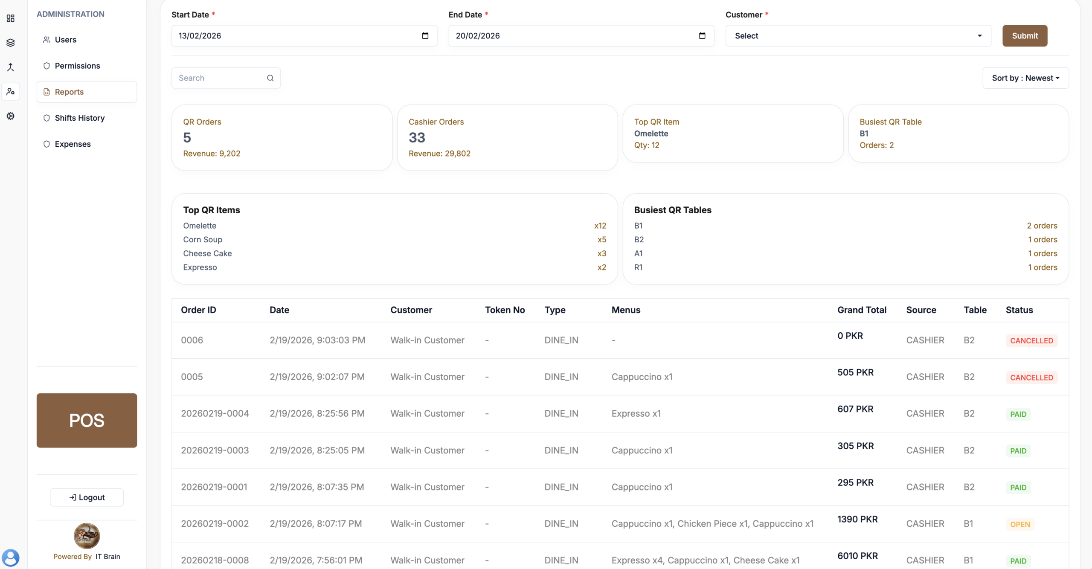
Task: Click the iServe logo thumbnail
Action: pos(87,536)
